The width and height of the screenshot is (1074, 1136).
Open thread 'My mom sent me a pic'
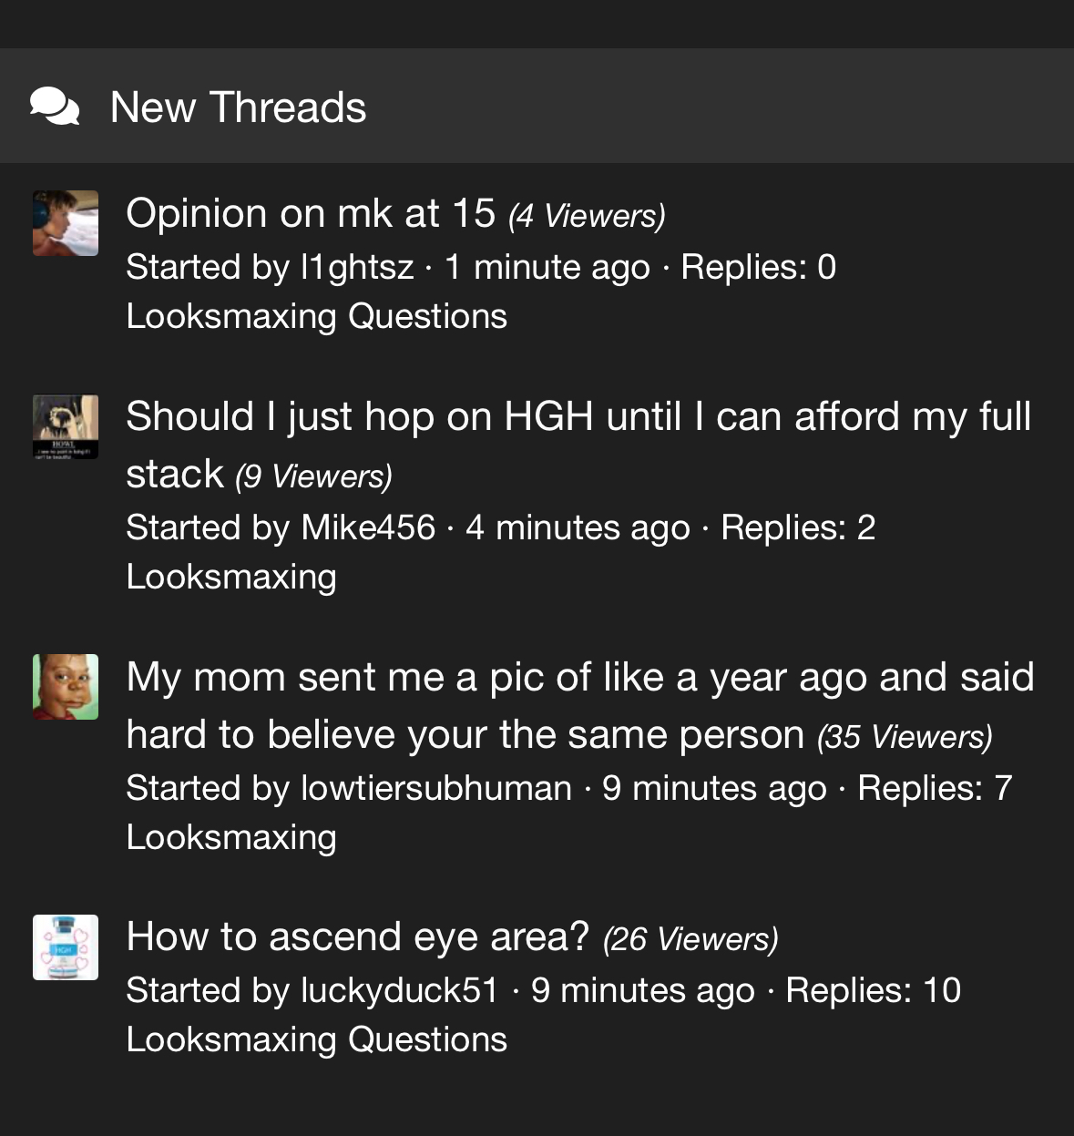click(x=580, y=705)
